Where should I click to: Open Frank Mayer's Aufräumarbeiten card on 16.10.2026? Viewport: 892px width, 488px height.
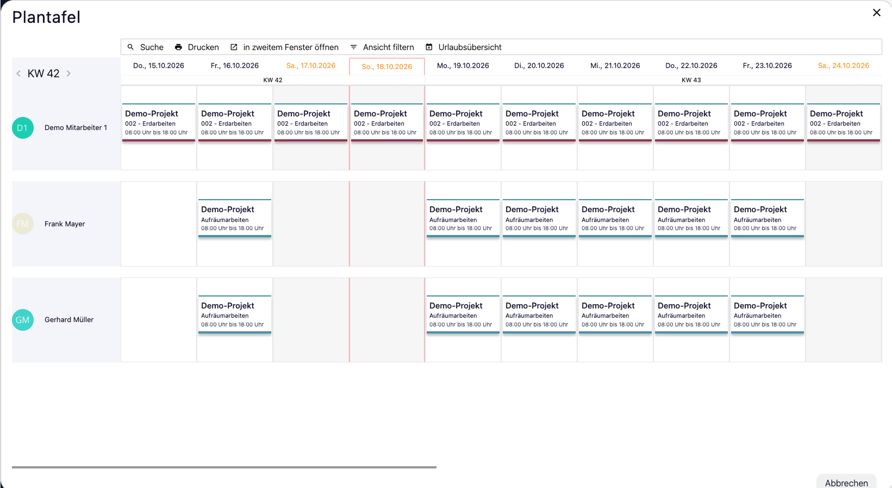click(x=235, y=218)
